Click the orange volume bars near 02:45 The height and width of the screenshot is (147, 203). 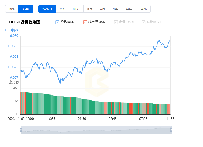(x=105, y=108)
